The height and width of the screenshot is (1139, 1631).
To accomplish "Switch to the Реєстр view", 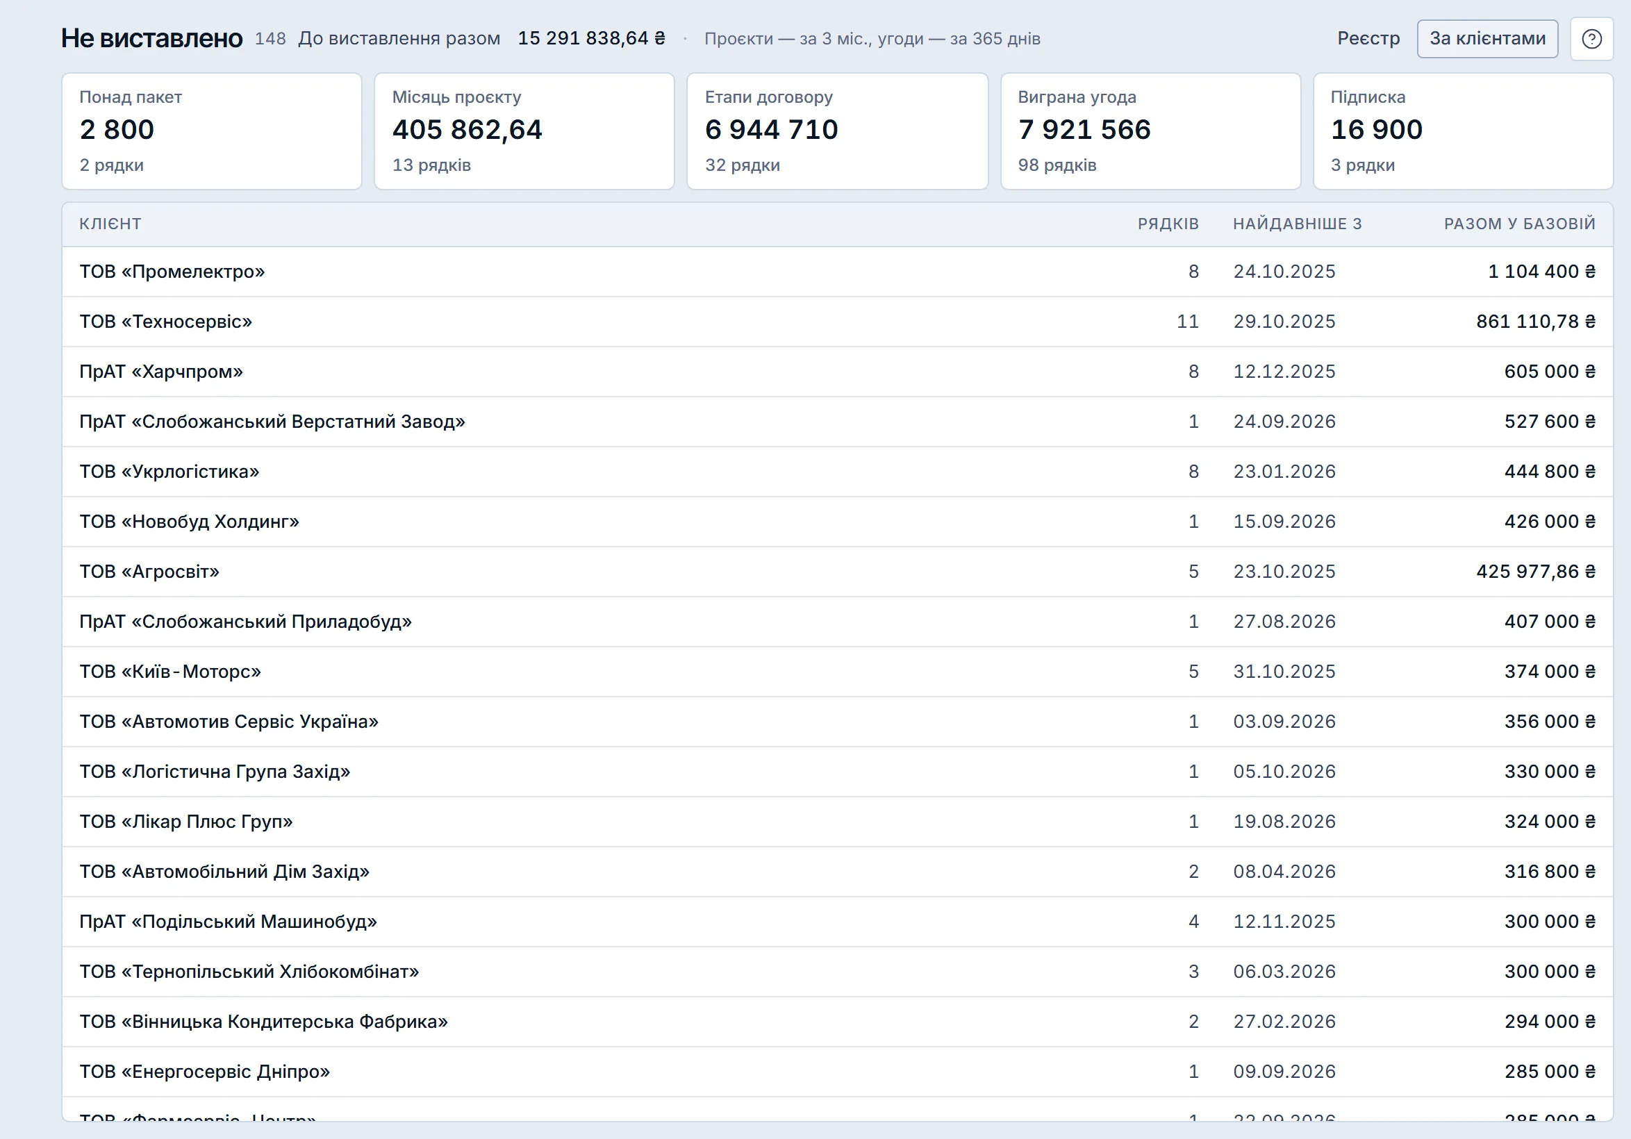I will pyautogui.click(x=1368, y=38).
